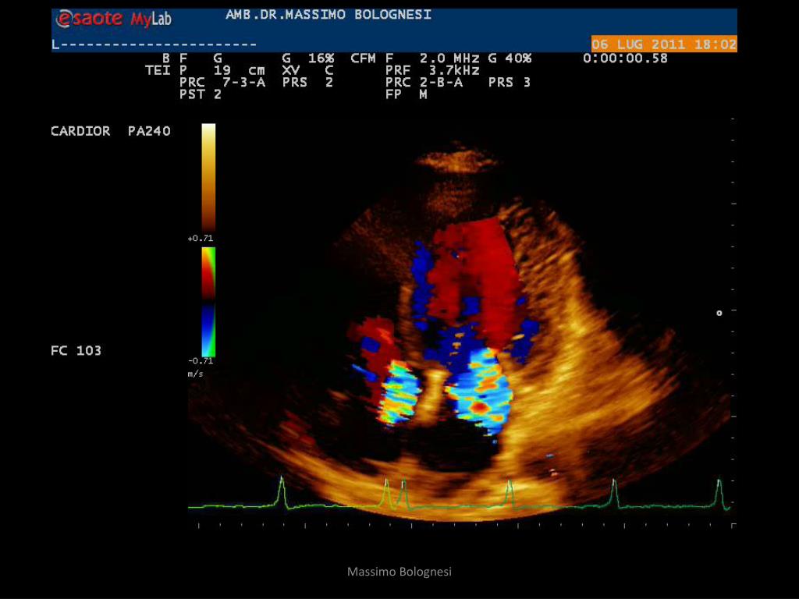
Task: Click the -0.71 velocity scale label
Action: pyautogui.click(x=201, y=361)
